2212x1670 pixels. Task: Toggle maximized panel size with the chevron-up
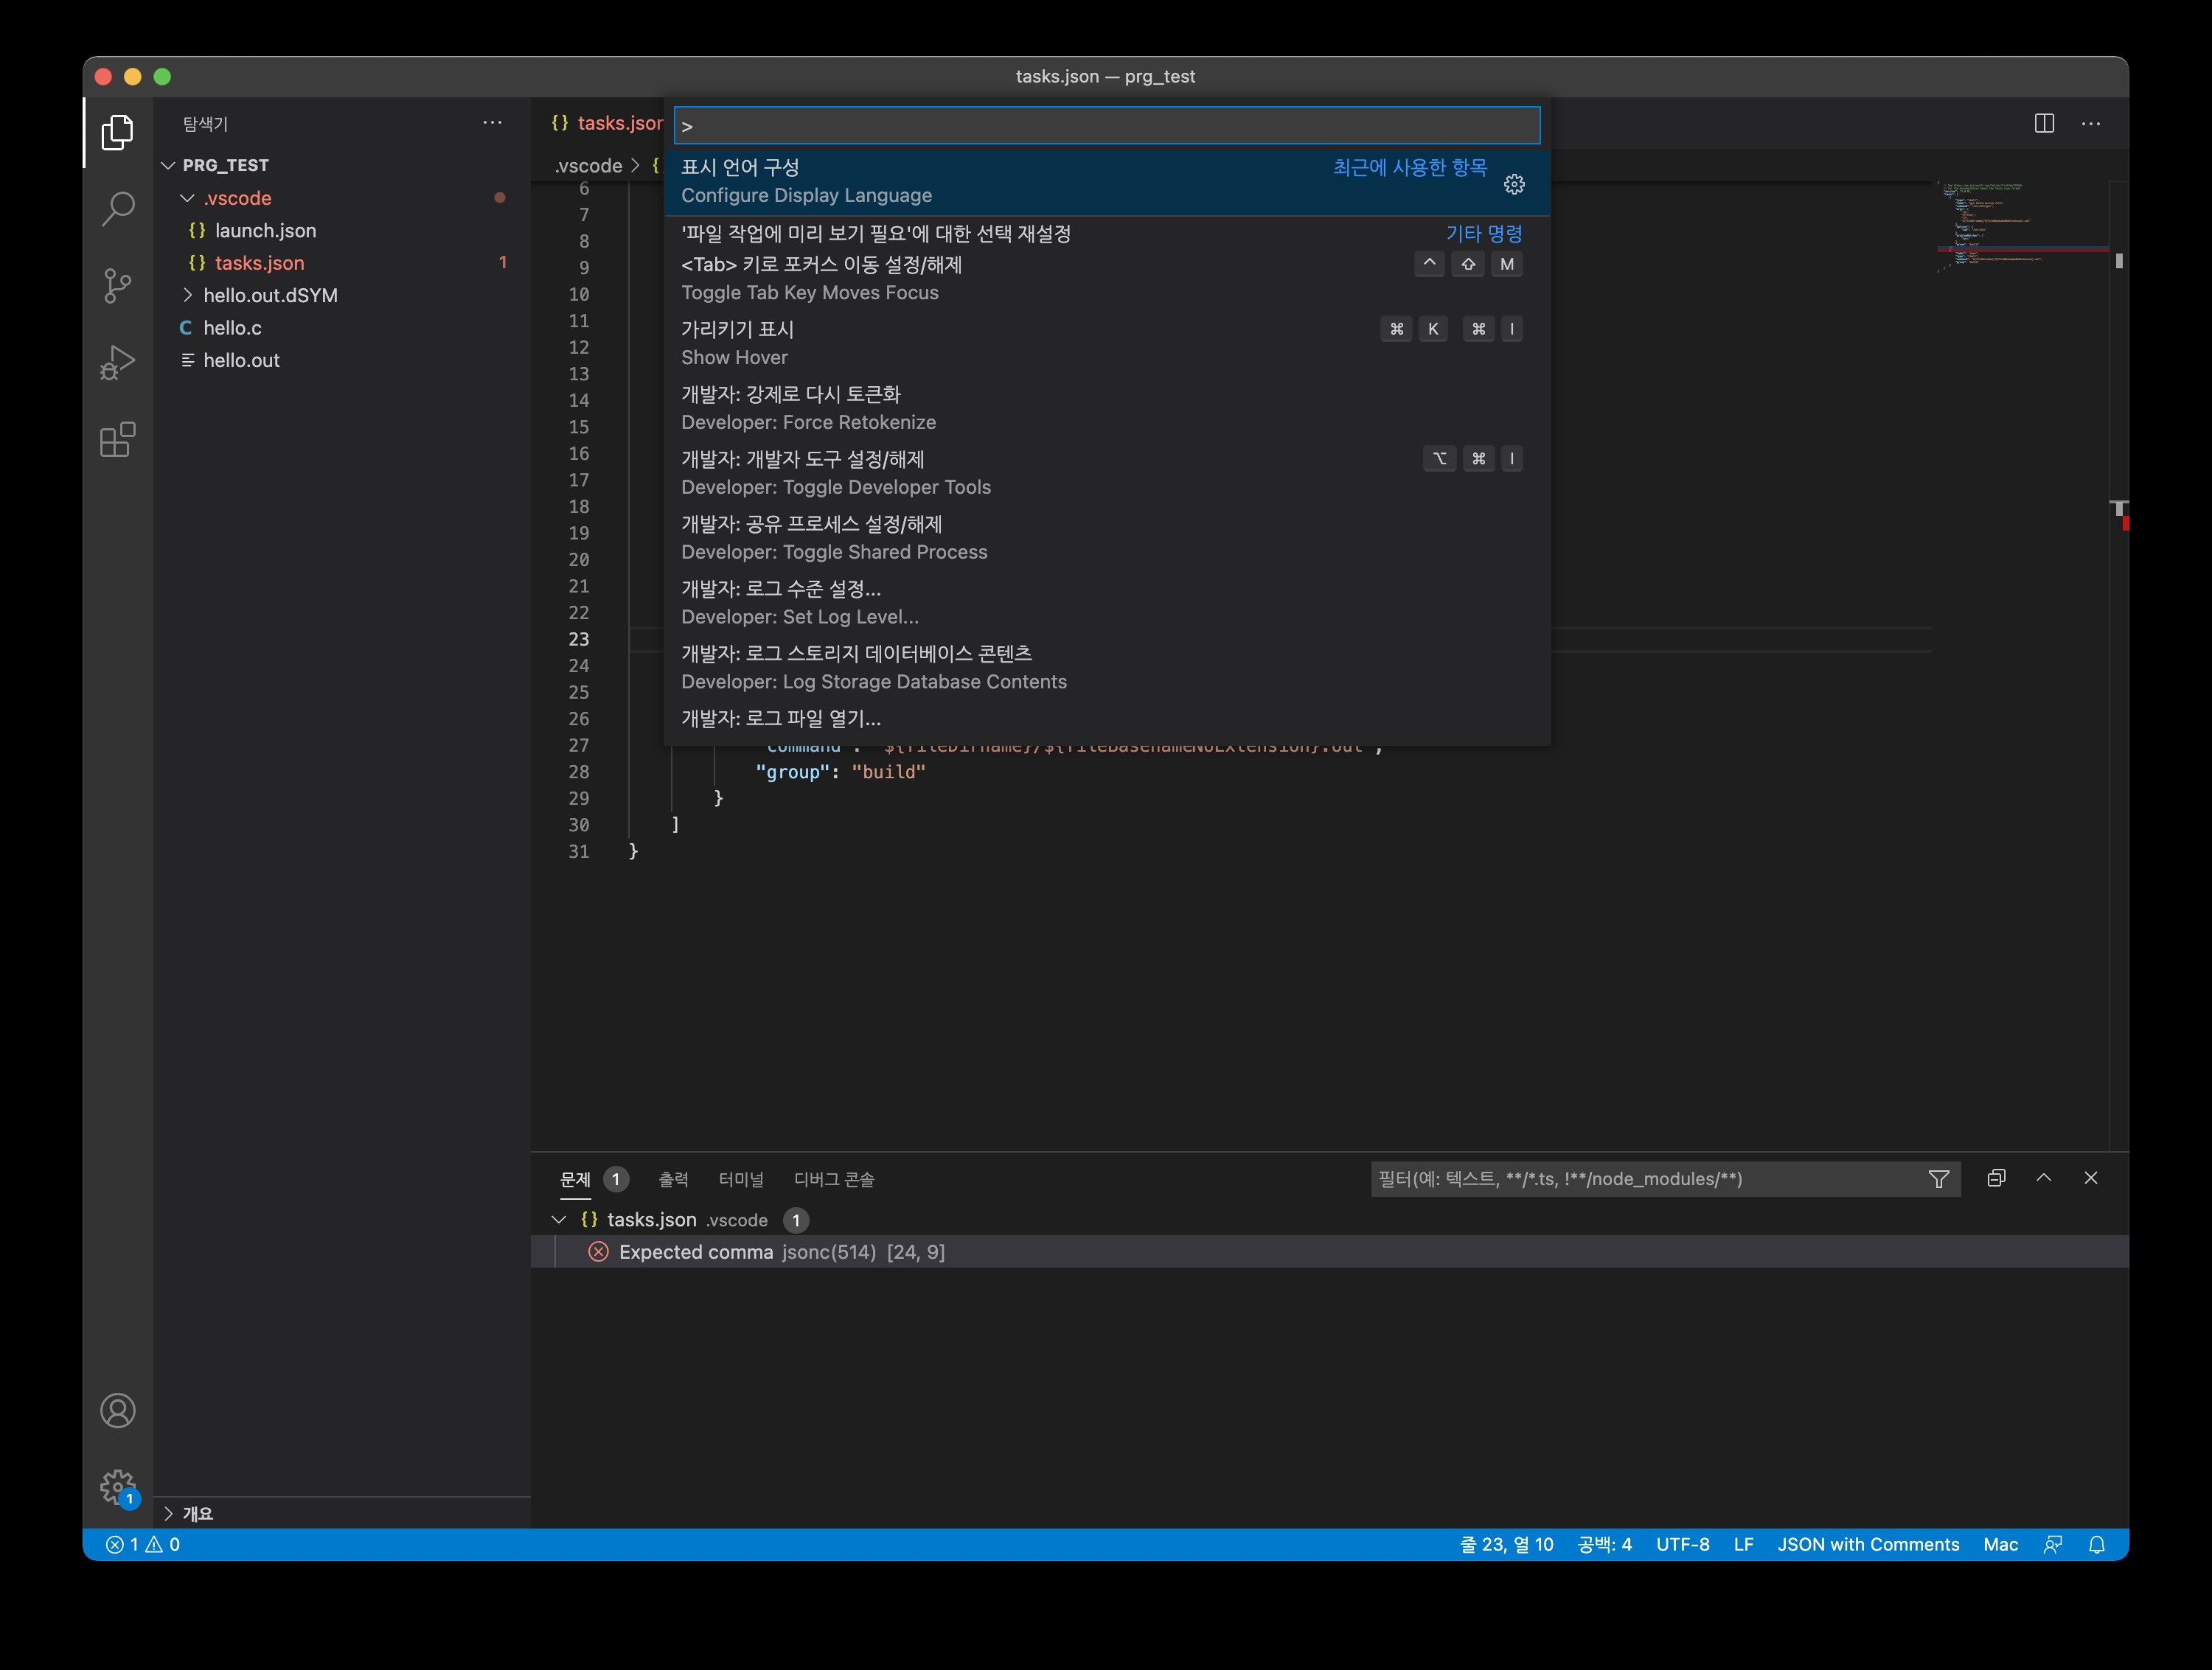[x=2043, y=1178]
